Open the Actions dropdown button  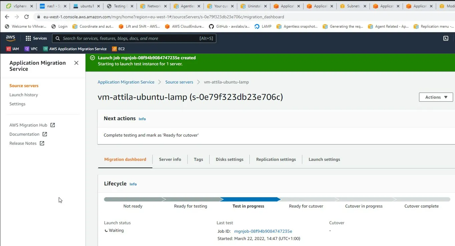436,97
